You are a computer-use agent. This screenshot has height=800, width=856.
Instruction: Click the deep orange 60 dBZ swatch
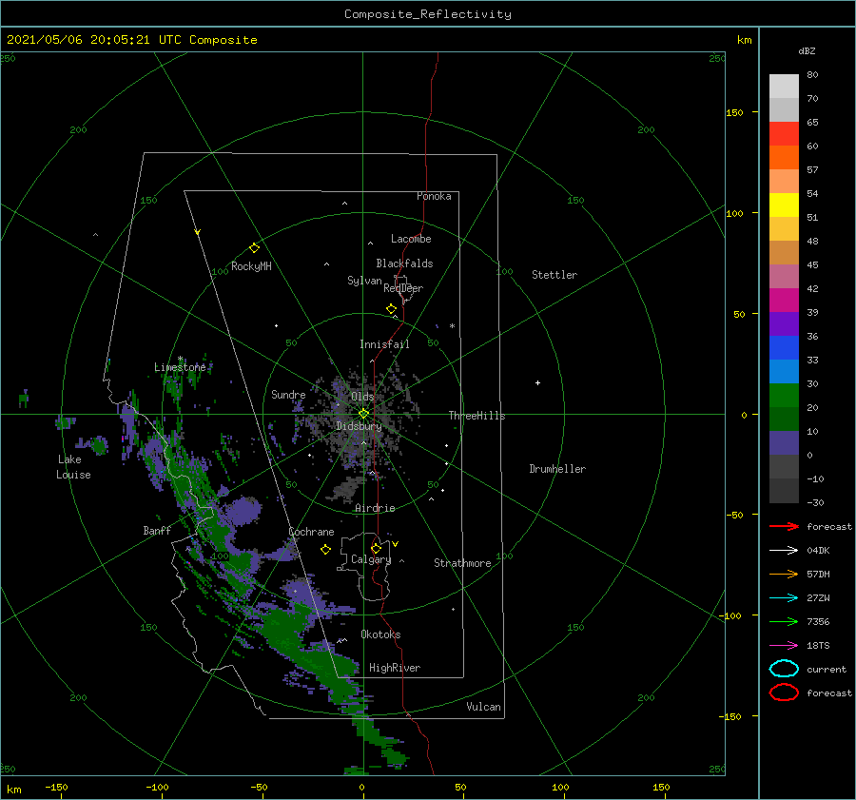coord(784,157)
